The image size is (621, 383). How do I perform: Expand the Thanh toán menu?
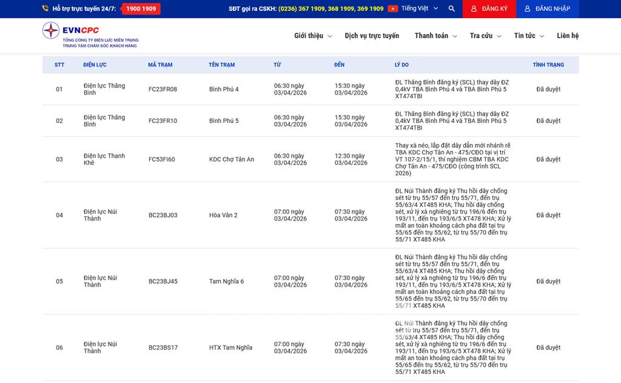click(x=435, y=36)
